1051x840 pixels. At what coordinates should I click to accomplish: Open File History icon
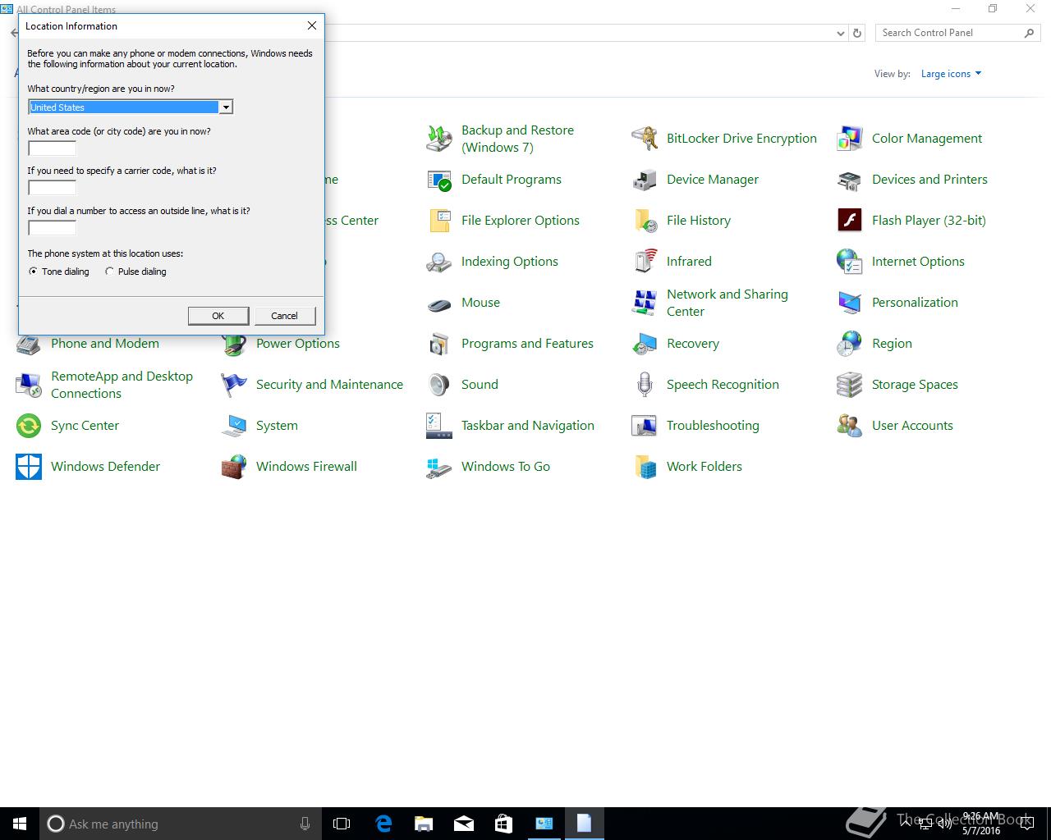coord(645,221)
